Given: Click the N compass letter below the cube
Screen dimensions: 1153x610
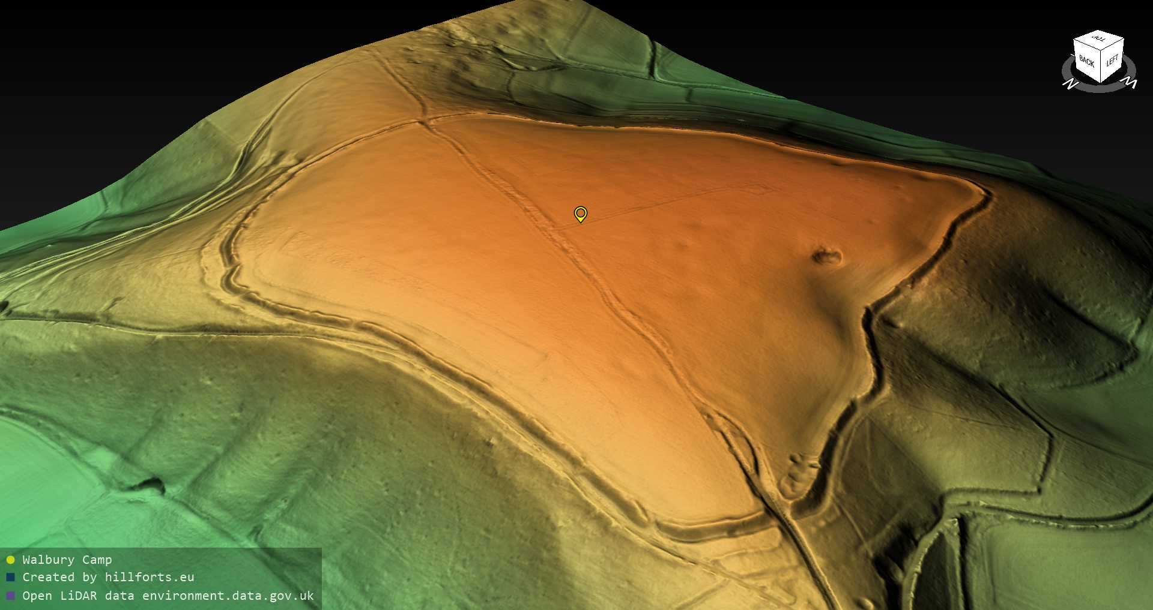Looking at the screenshot, I should click(1070, 84).
